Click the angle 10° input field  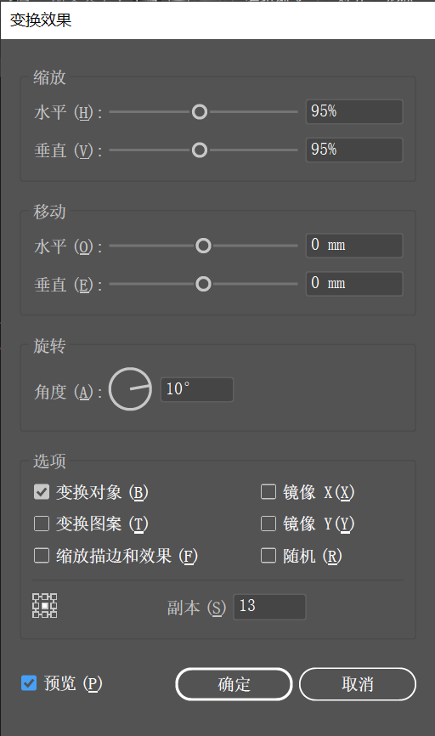197,389
